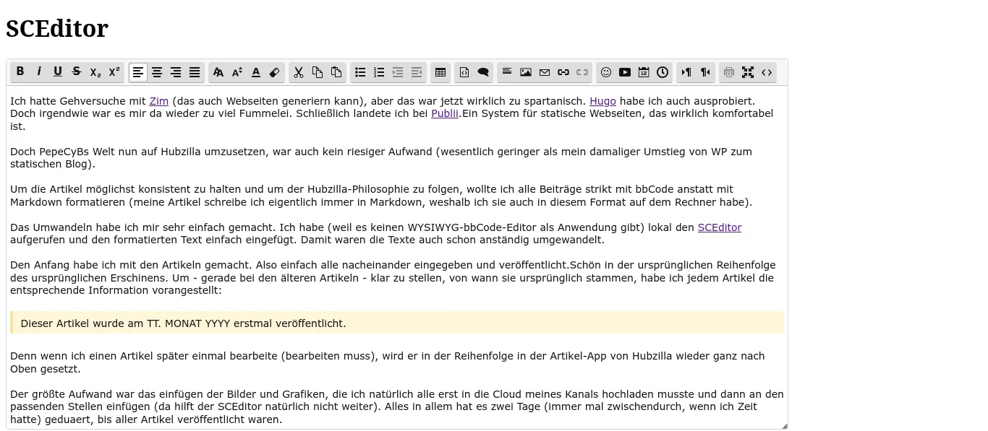Open the font name dropdown

218,72
